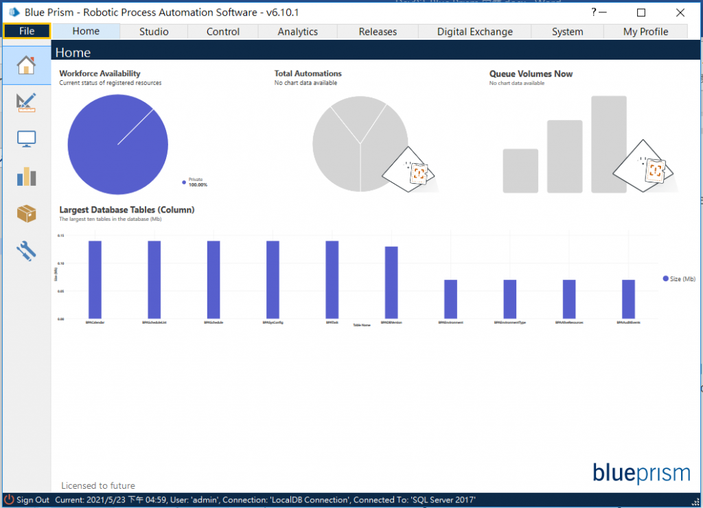
Task: Click 'The largest ten tables in the database' subtitle
Action: coord(111,219)
